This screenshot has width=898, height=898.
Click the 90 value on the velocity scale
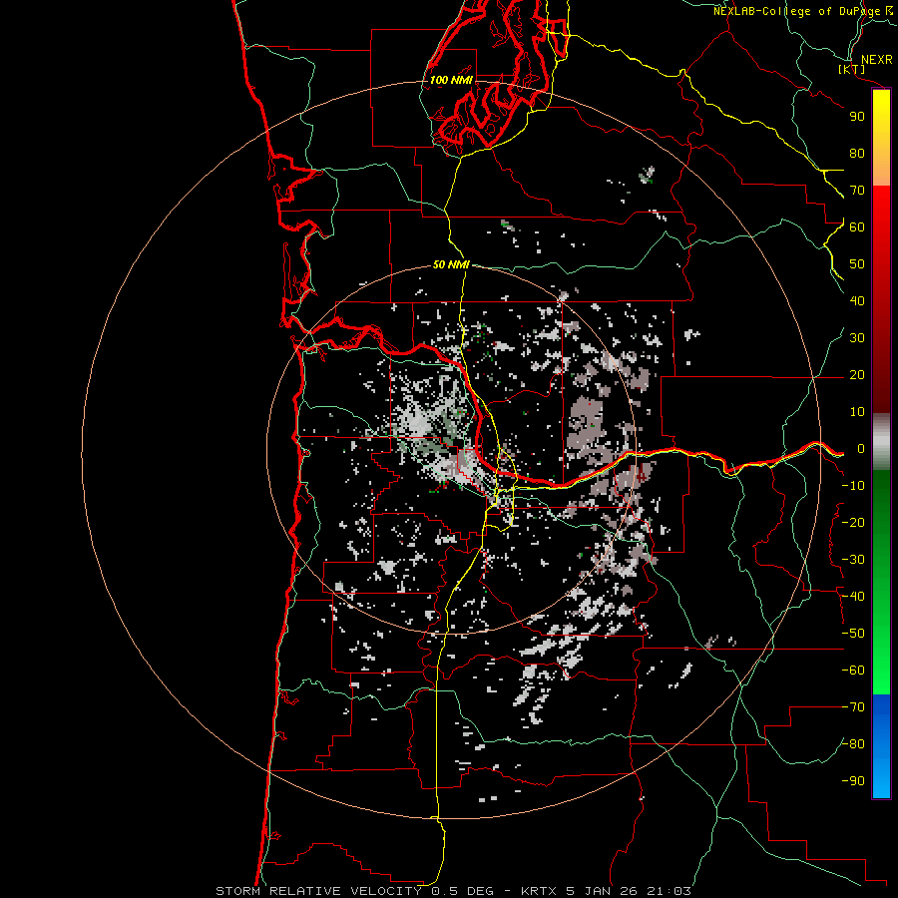tap(857, 117)
